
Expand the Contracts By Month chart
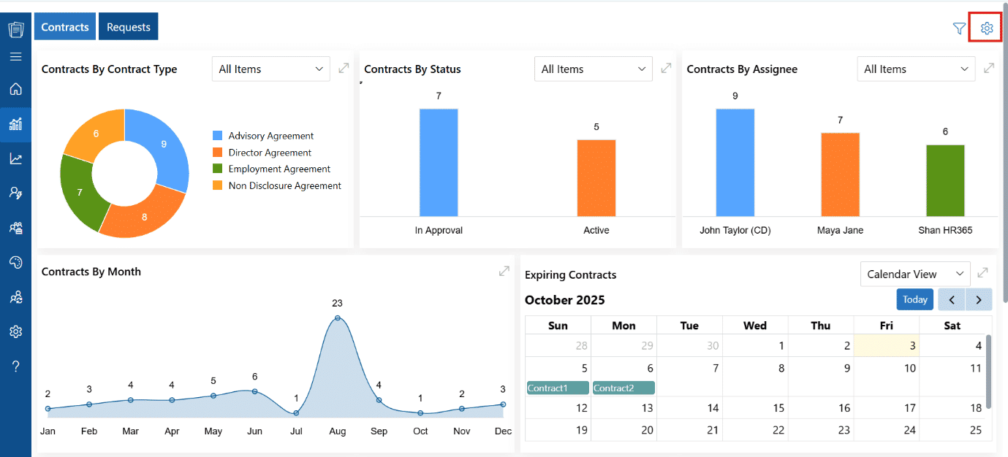pyautogui.click(x=504, y=271)
